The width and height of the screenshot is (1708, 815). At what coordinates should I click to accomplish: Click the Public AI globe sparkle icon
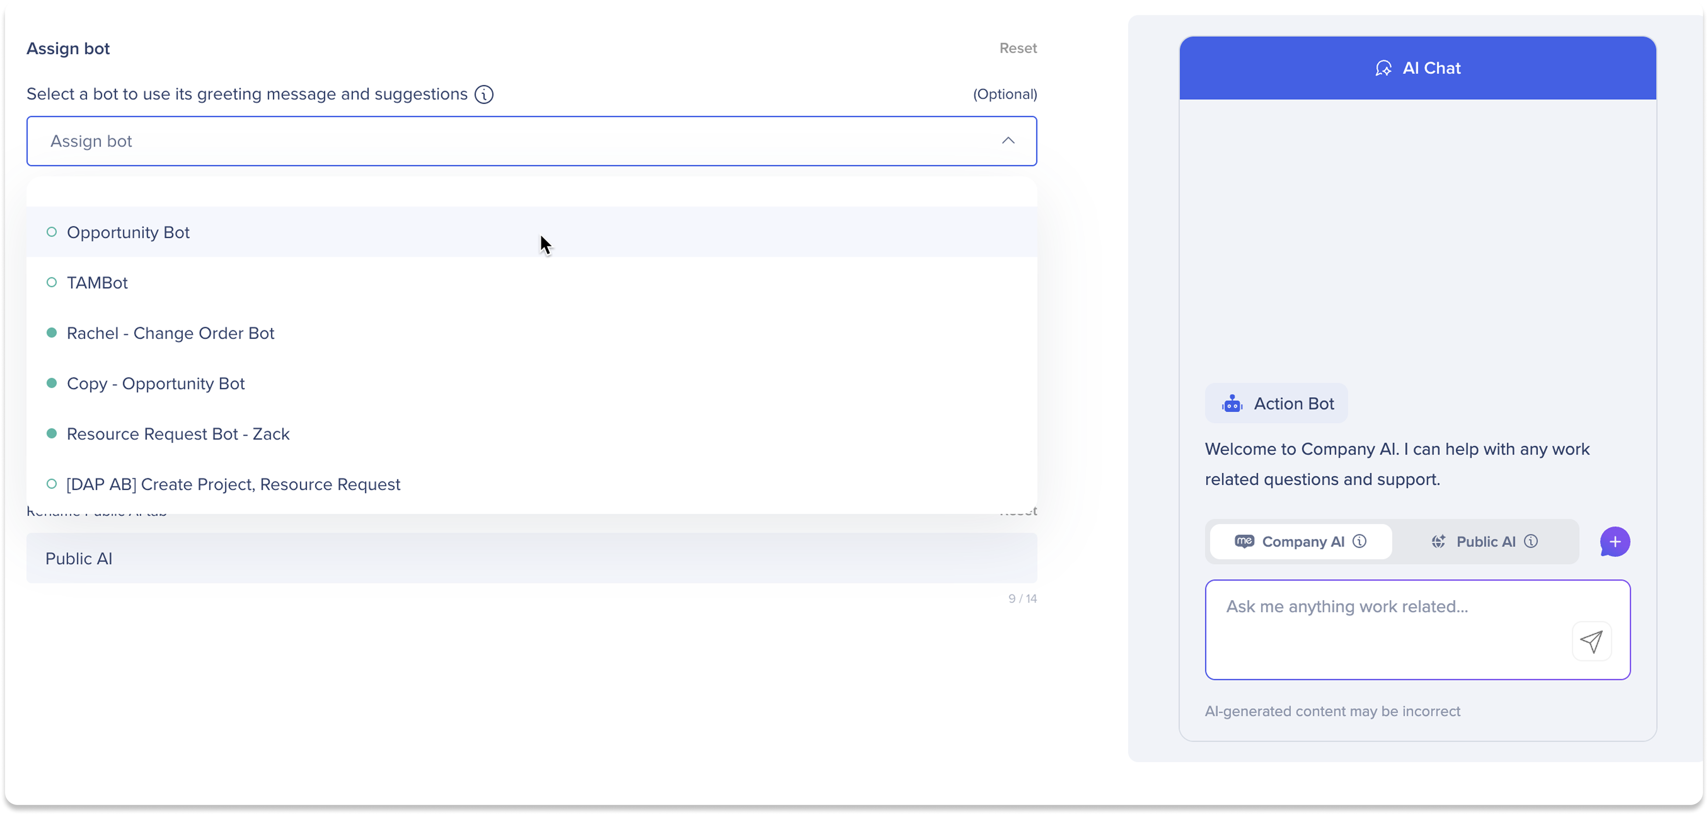[1438, 541]
